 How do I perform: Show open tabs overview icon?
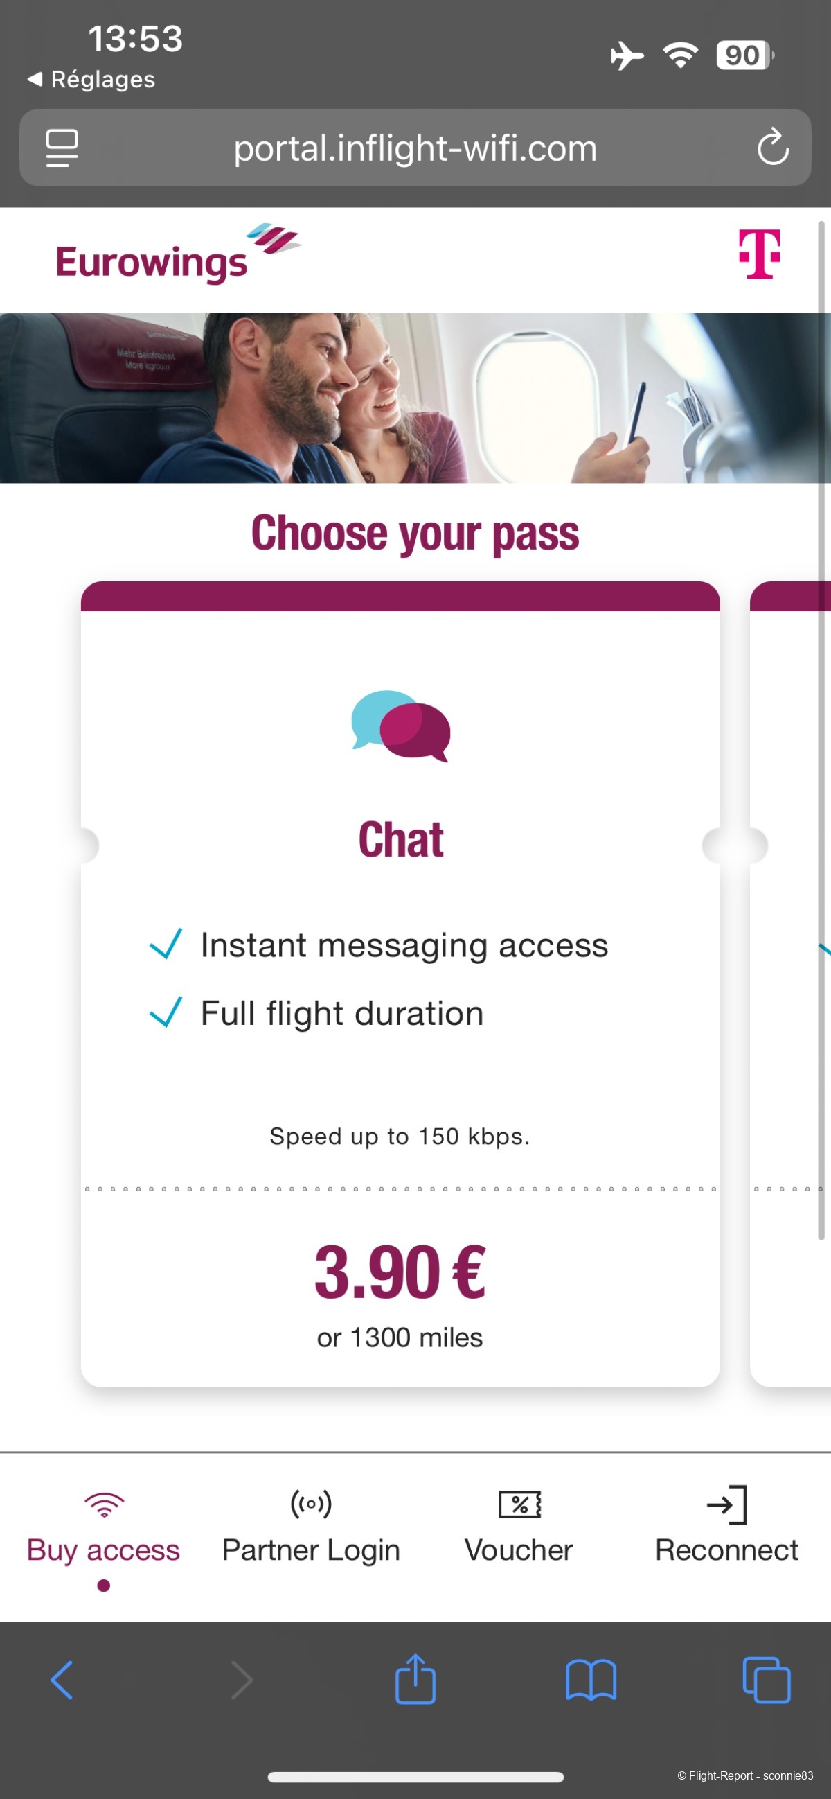pos(766,1680)
